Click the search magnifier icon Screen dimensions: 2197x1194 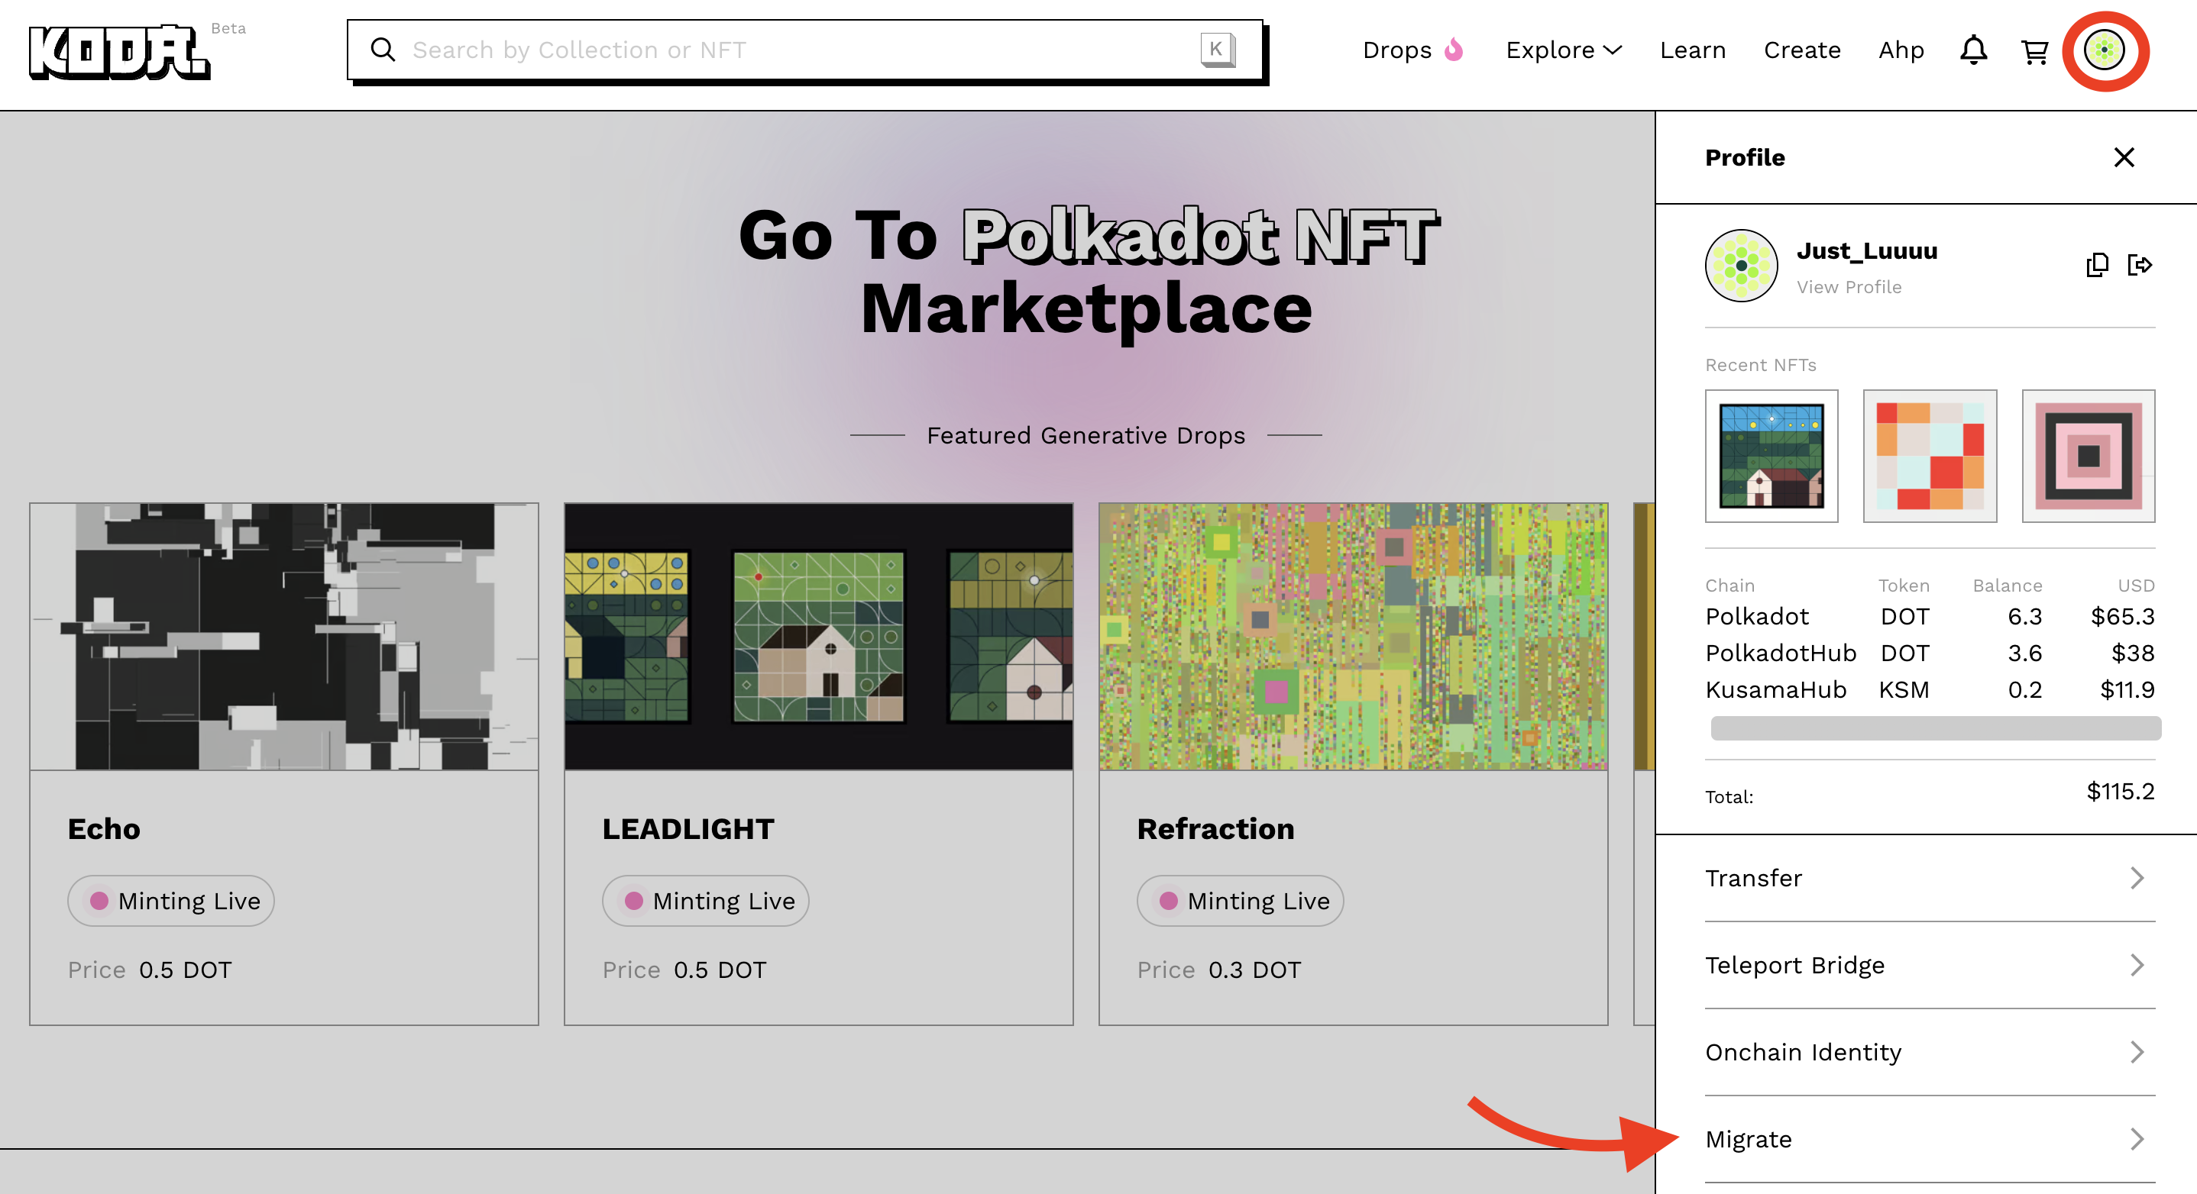point(383,50)
